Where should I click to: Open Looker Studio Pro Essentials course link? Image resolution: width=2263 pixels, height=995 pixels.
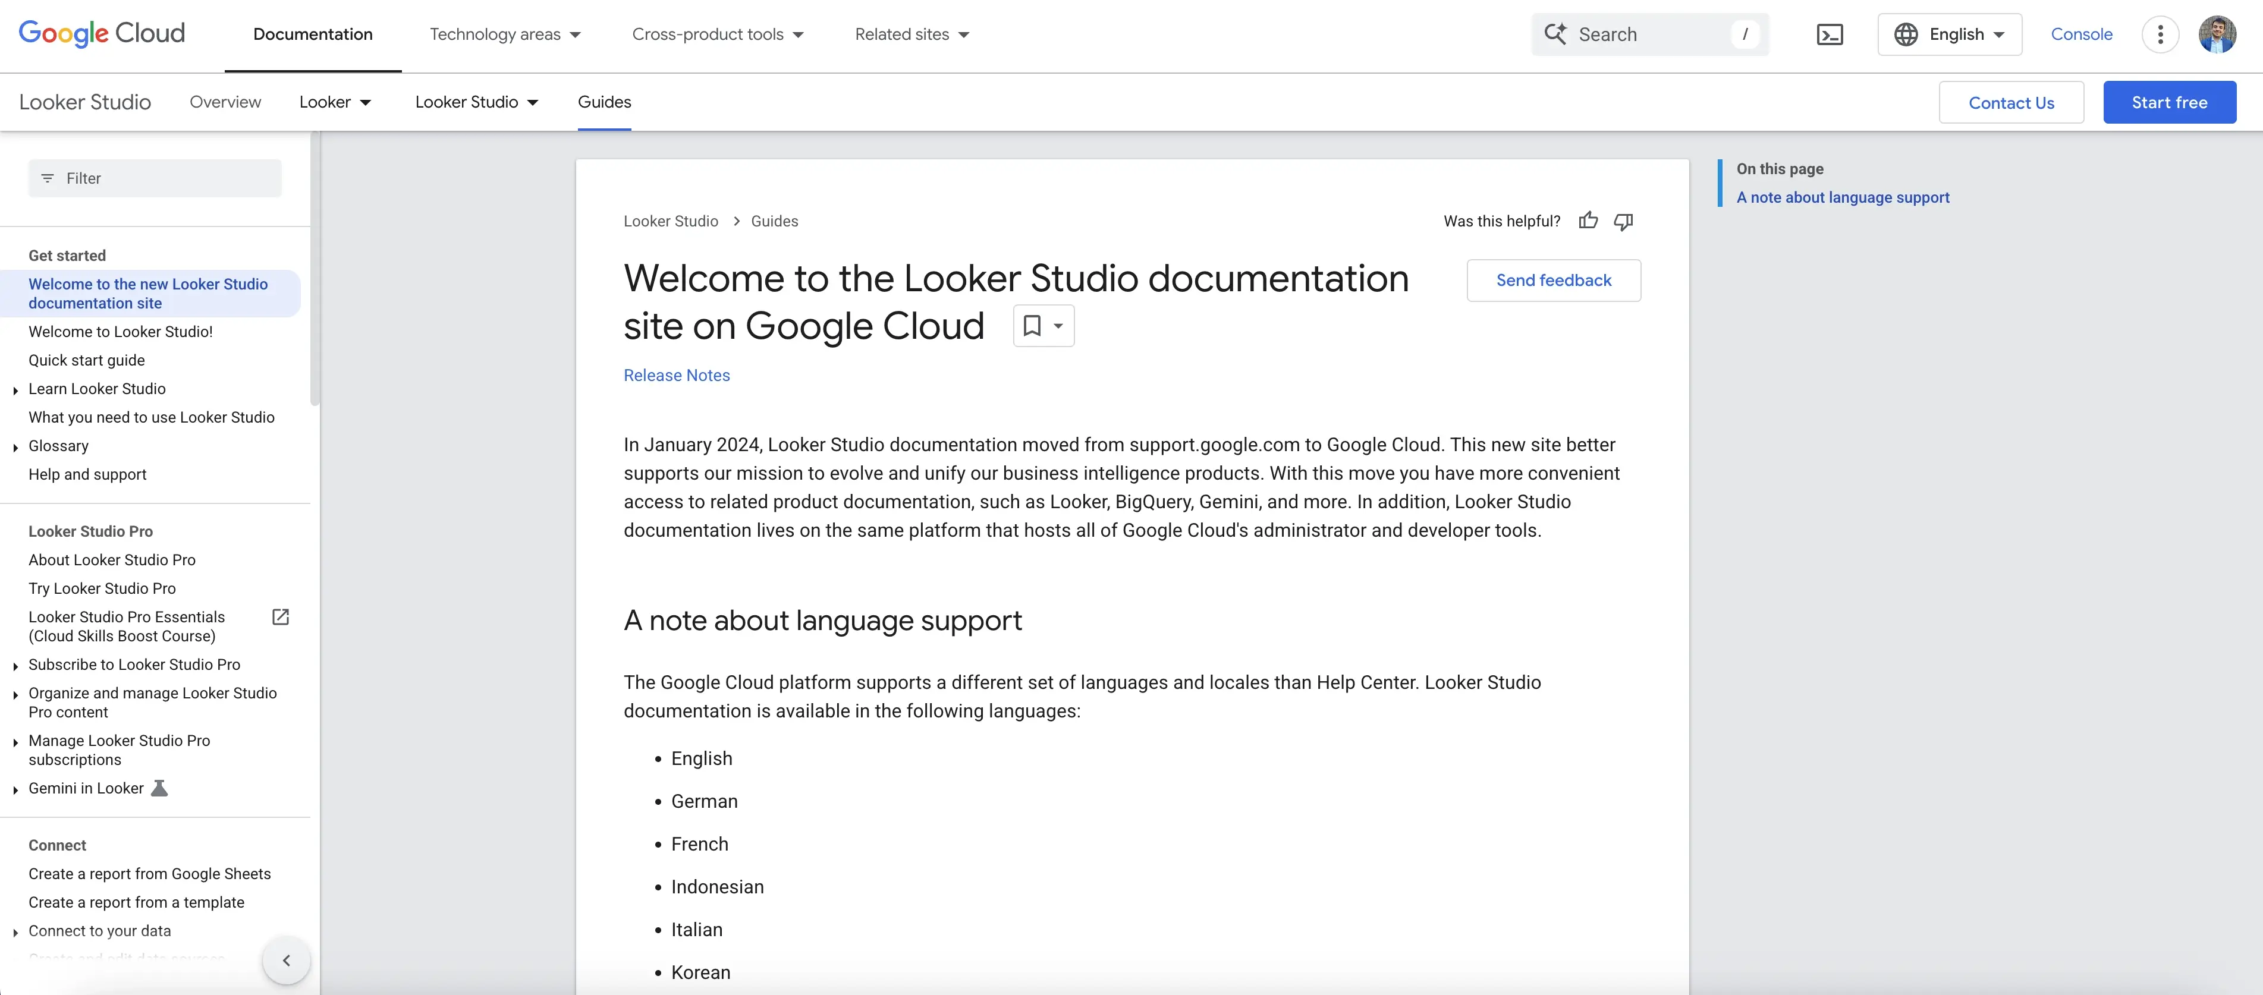click(127, 626)
